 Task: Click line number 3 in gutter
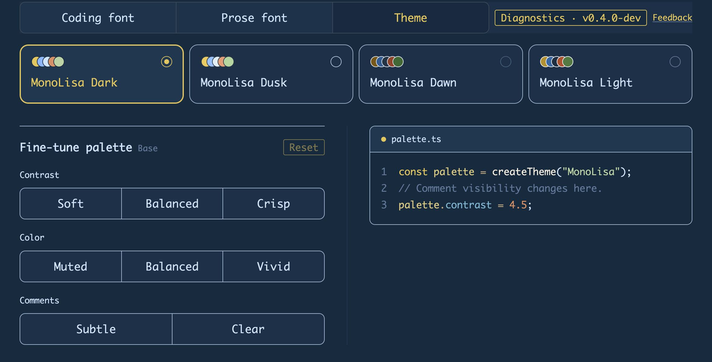[x=384, y=205]
